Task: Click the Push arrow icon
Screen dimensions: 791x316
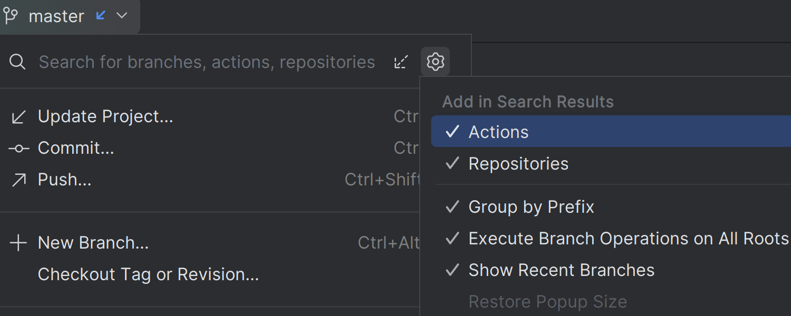Action: 18,180
